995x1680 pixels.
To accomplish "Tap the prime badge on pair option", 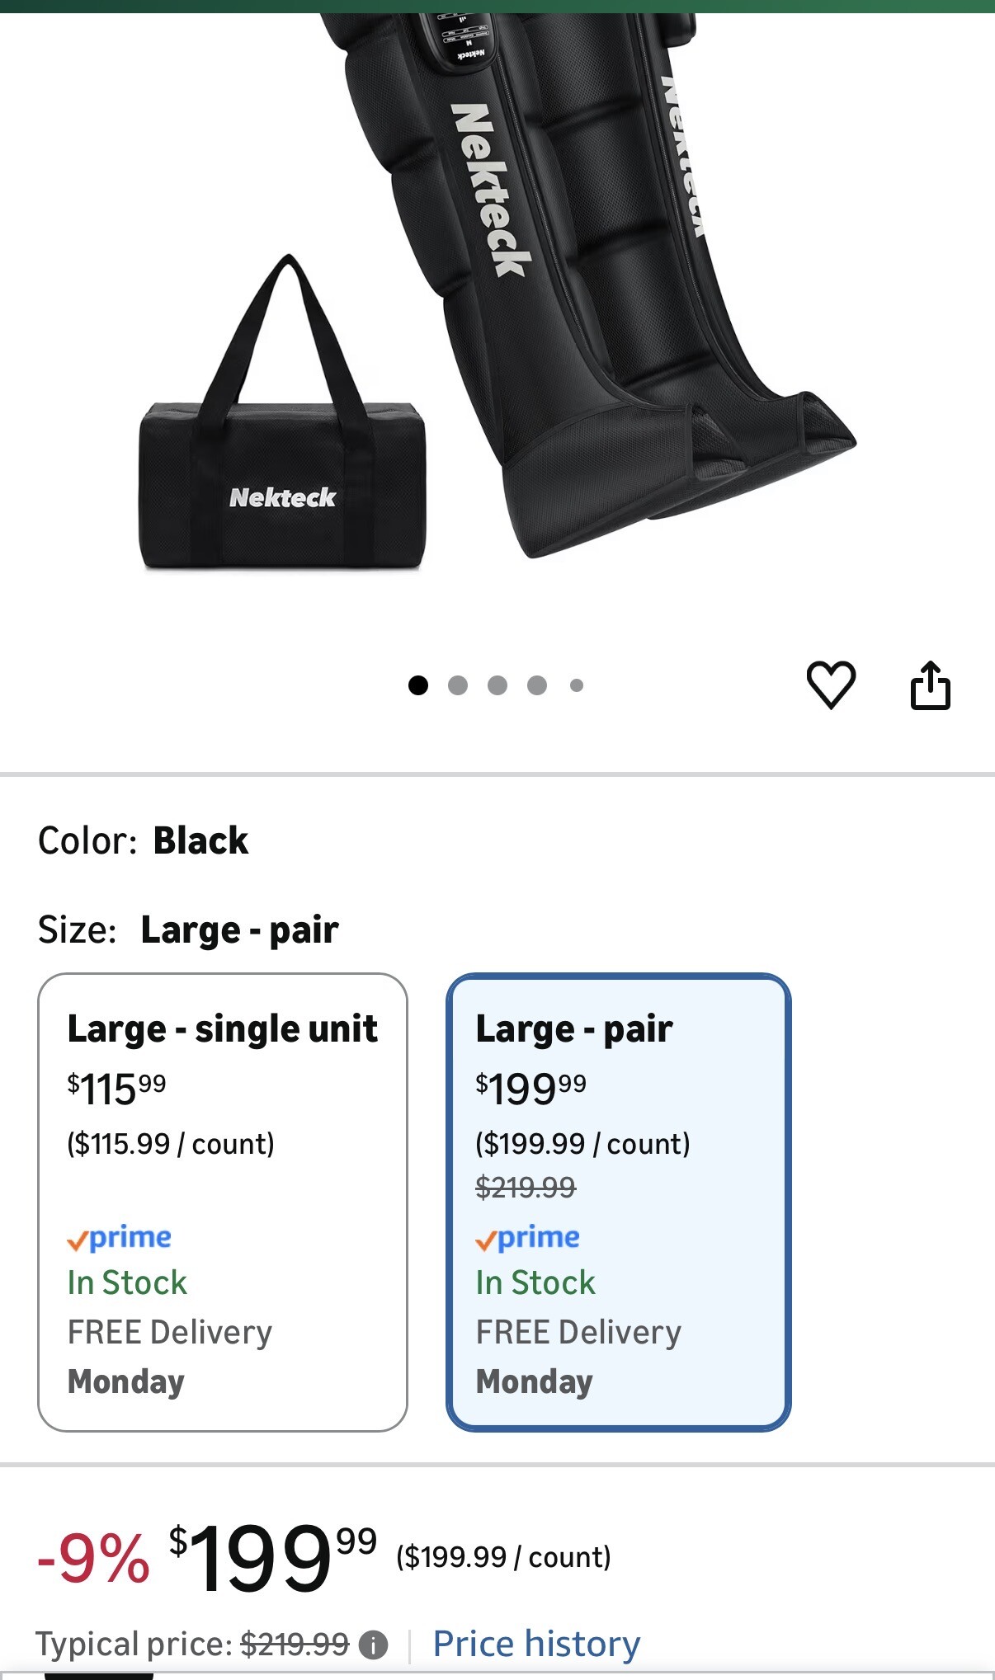I will click(x=528, y=1238).
